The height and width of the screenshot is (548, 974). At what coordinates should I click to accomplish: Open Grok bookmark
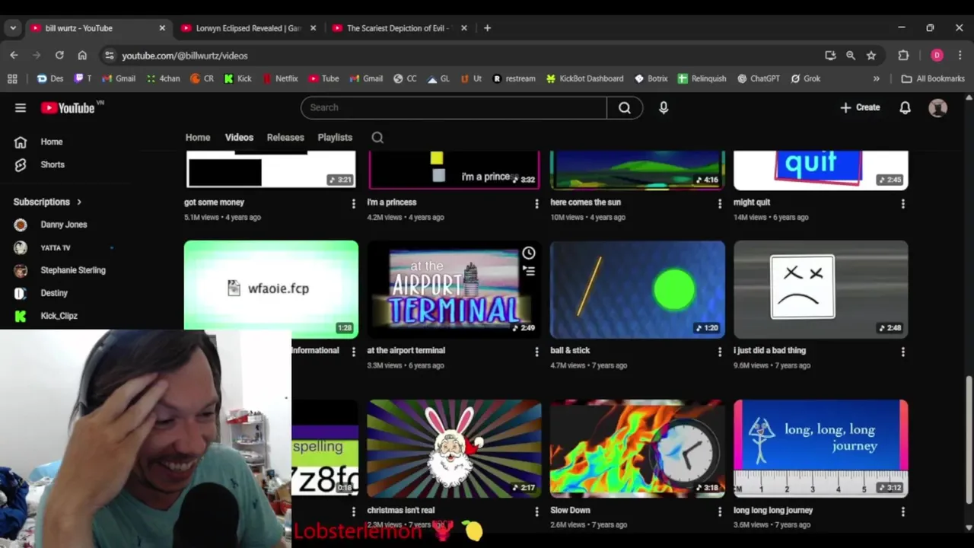(x=805, y=78)
